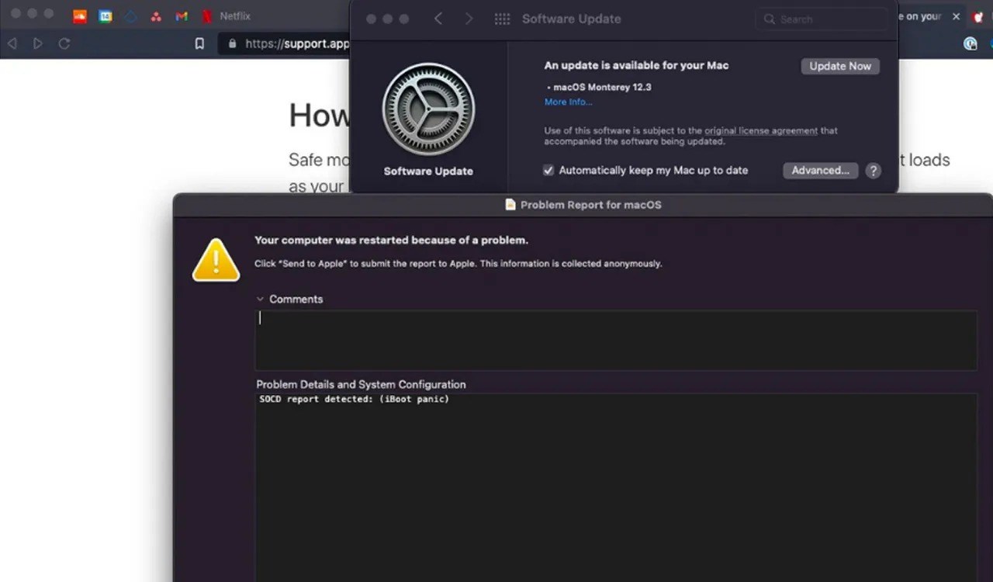Open the blue diamond pinned tab in browser

click(131, 16)
